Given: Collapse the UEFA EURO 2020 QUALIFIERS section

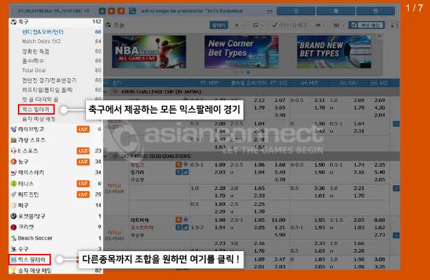Looking at the screenshot, I should point(105,156).
